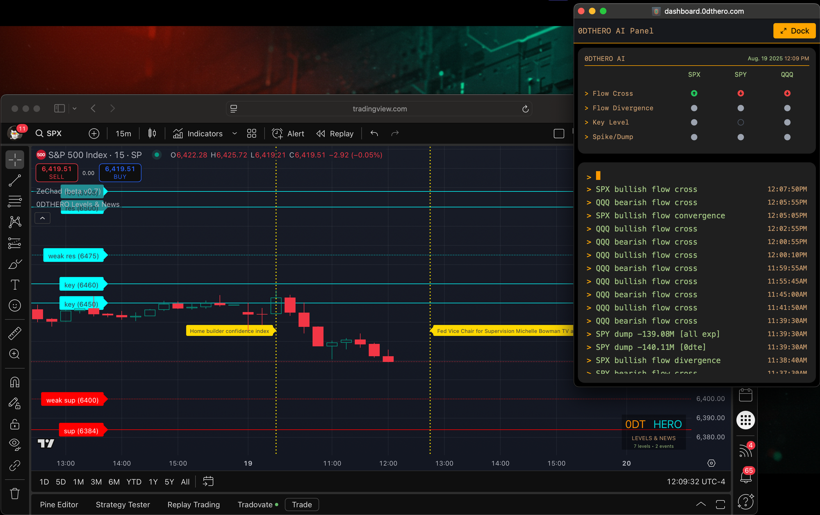
Task: Switch to Strategy Tester tab
Action: (x=123, y=504)
